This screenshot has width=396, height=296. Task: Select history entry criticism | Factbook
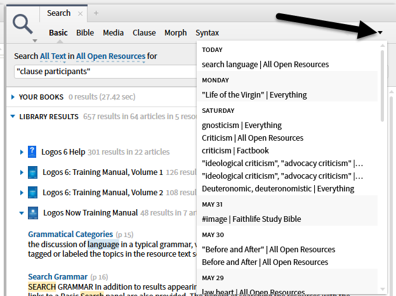pos(235,151)
